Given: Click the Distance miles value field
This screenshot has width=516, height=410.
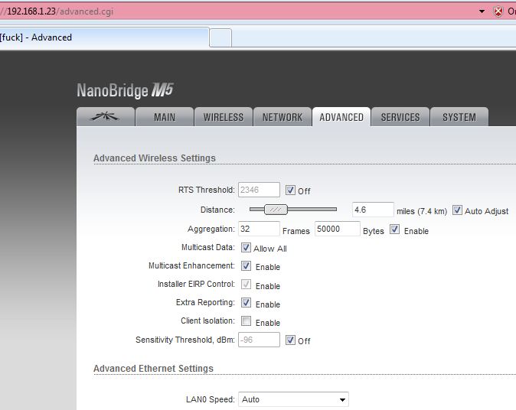Looking at the screenshot, I should [373, 210].
